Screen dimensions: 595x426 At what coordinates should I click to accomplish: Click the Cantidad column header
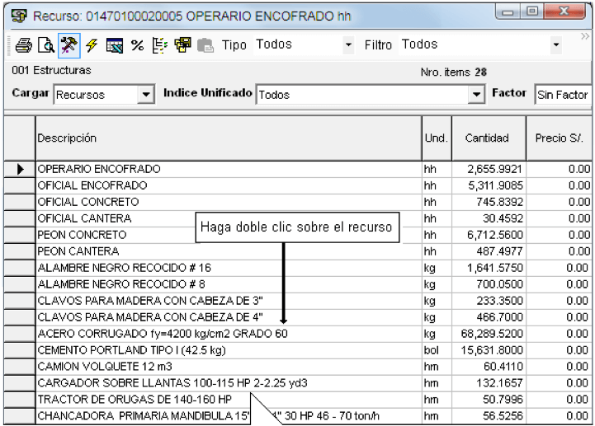click(x=489, y=138)
